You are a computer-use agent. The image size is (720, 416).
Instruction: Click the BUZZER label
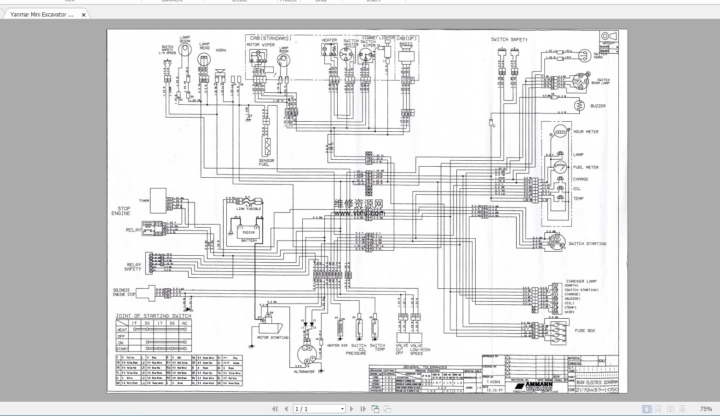(598, 106)
